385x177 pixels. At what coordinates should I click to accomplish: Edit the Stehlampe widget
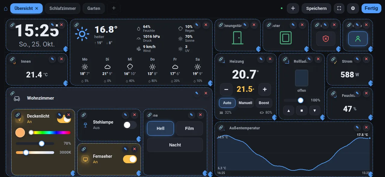[125, 115]
